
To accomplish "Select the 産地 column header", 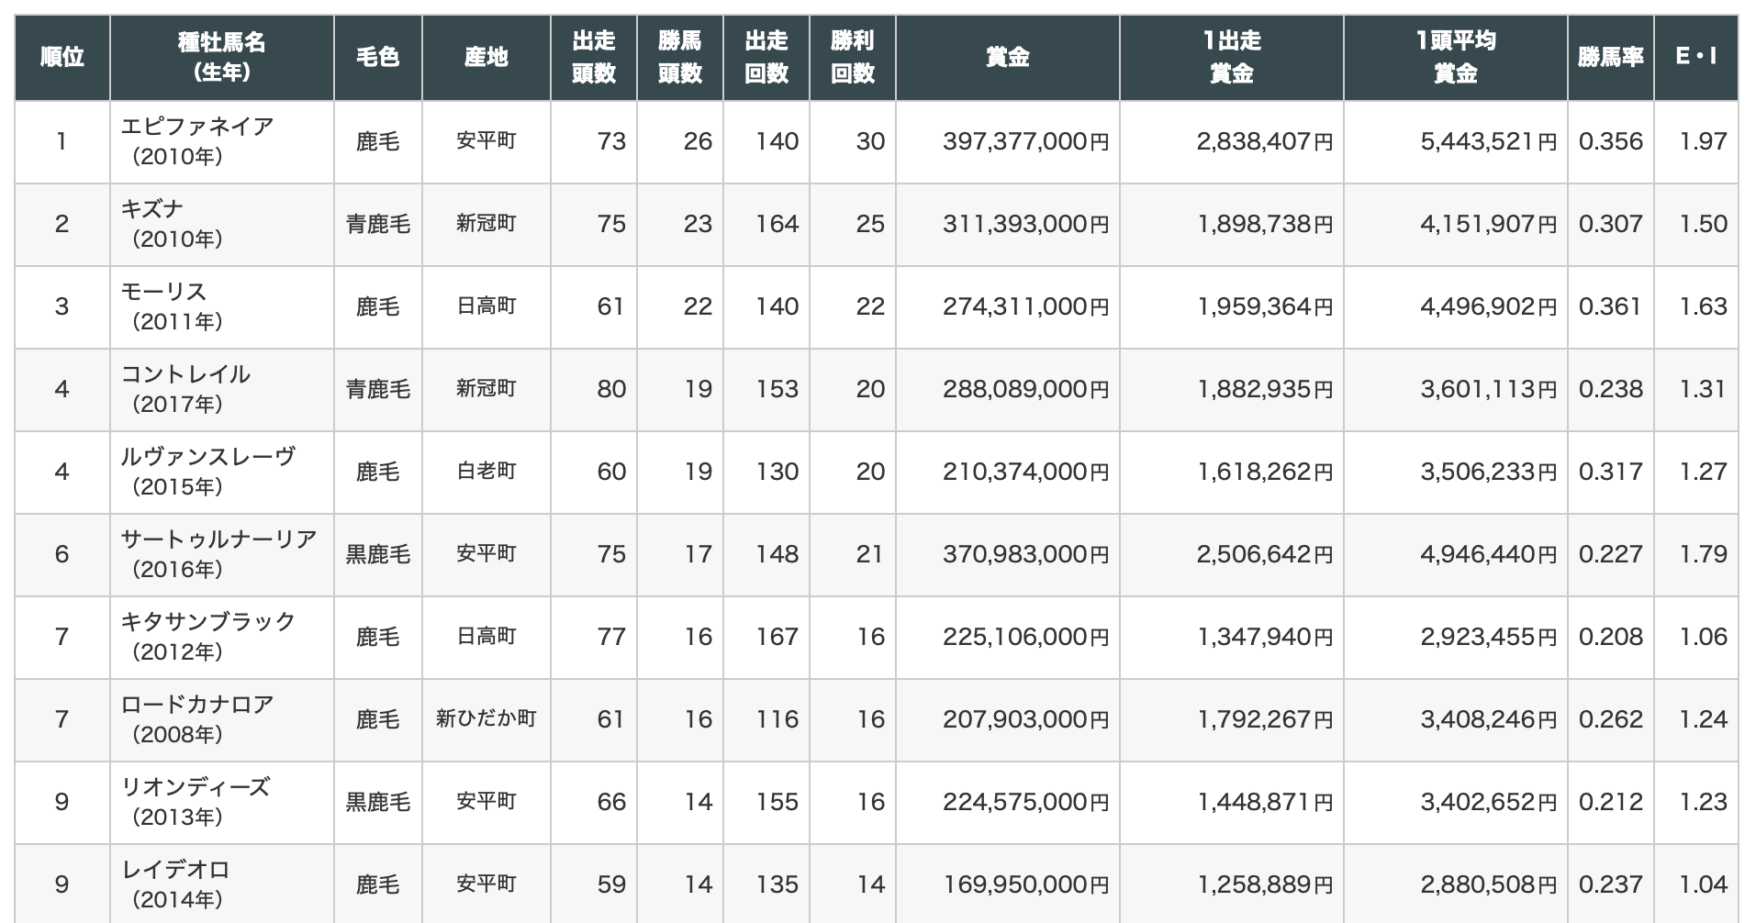I will tap(486, 57).
